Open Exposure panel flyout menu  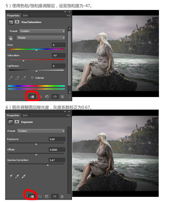68,115
